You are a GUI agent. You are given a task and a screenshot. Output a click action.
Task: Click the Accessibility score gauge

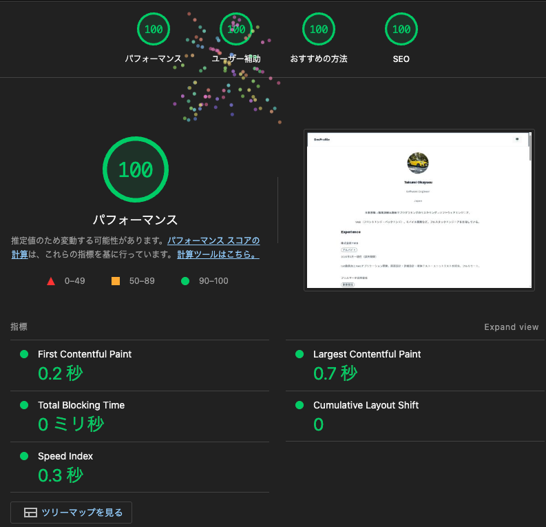click(x=236, y=30)
